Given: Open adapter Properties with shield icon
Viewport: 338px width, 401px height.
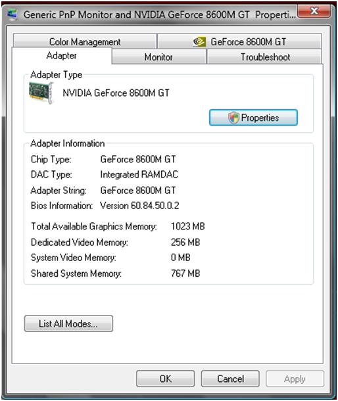Looking at the screenshot, I should 253,118.
